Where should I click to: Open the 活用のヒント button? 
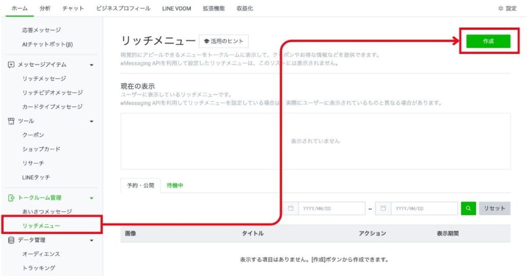pyautogui.click(x=223, y=41)
